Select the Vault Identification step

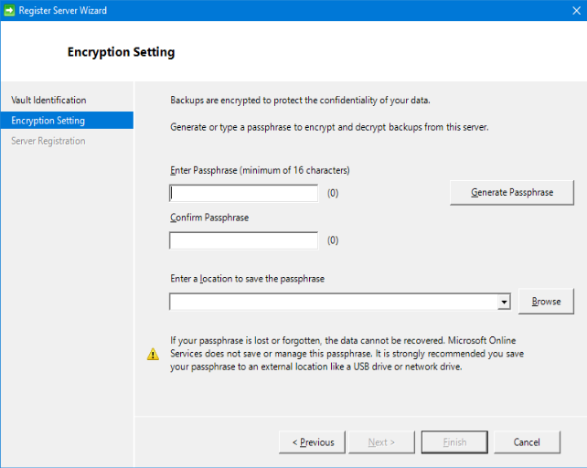pyautogui.click(x=48, y=101)
